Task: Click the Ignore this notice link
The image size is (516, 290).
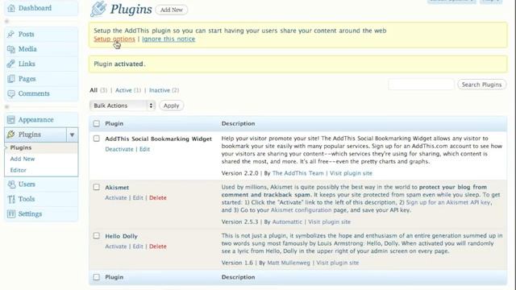Action: [169, 39]
